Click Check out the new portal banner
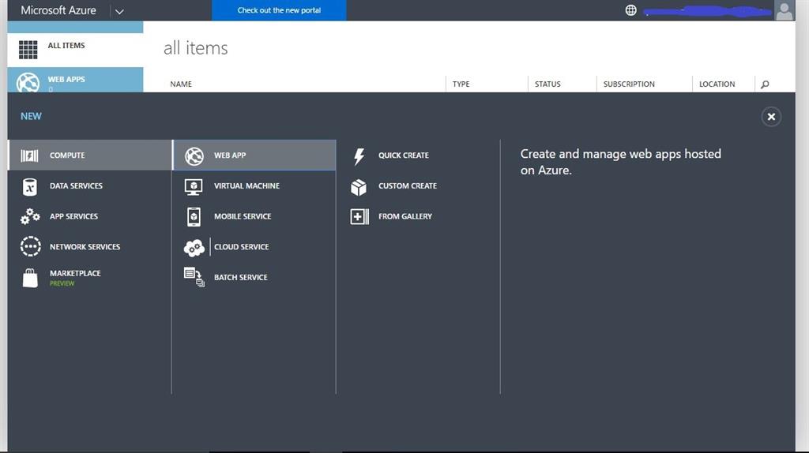This screenshot has height=453, width=809. tap(279, 10)
